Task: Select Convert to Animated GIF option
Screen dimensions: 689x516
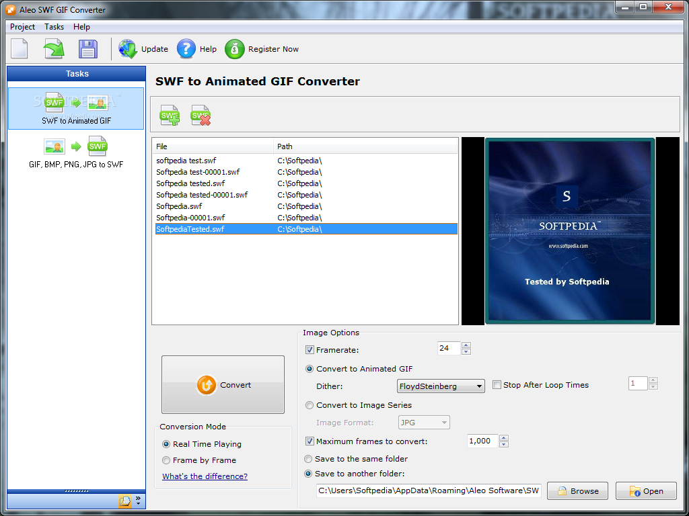Action: (x=310, y=369)
